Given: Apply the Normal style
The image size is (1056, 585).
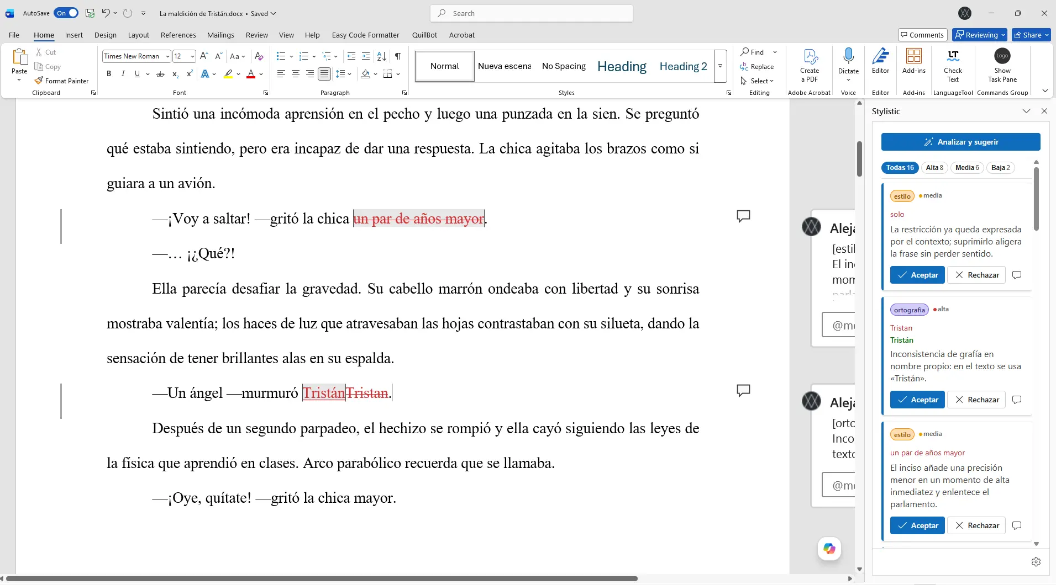Looking at the screenshot, I should tap(445, 66).
